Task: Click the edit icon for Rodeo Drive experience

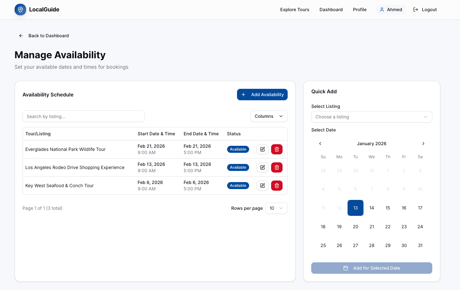Action: 262,167
